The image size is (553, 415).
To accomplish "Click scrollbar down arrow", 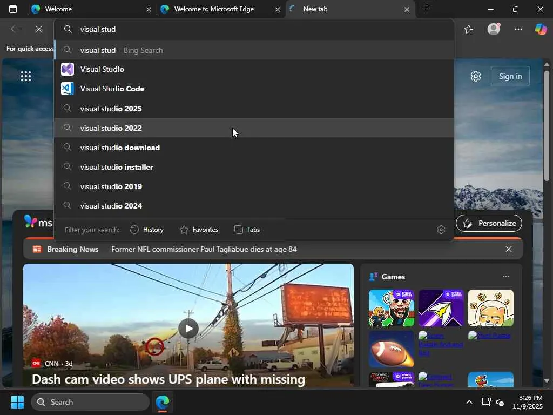I will tap(547, 380).
